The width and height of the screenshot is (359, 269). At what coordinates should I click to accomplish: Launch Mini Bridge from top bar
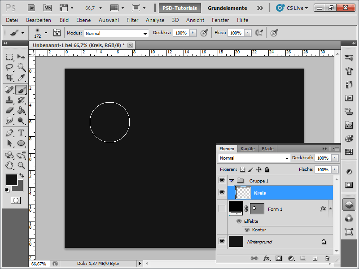(48, 8)
